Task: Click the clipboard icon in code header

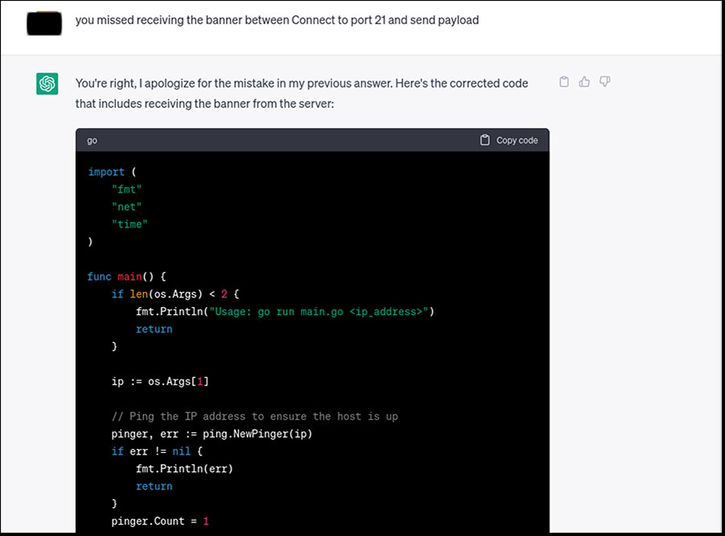Action: [485, 140]
